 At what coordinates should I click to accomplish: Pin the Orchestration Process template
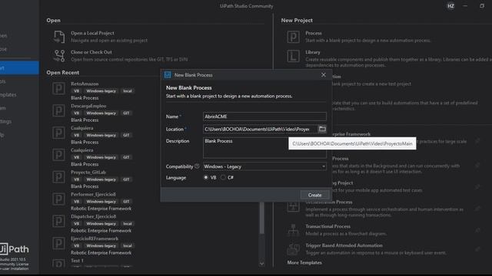click(477, 209)
